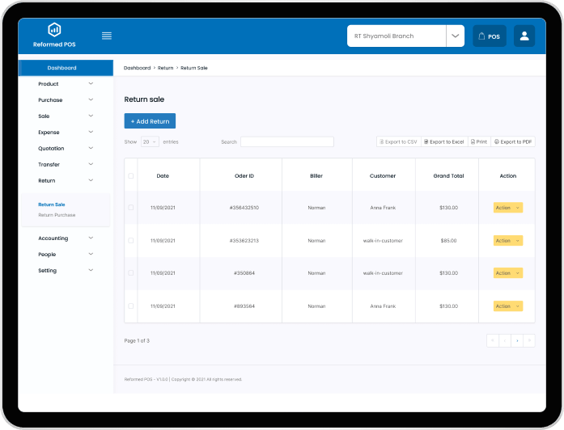
Task: Export table via Export to CSV
Action: coord(398,141)
